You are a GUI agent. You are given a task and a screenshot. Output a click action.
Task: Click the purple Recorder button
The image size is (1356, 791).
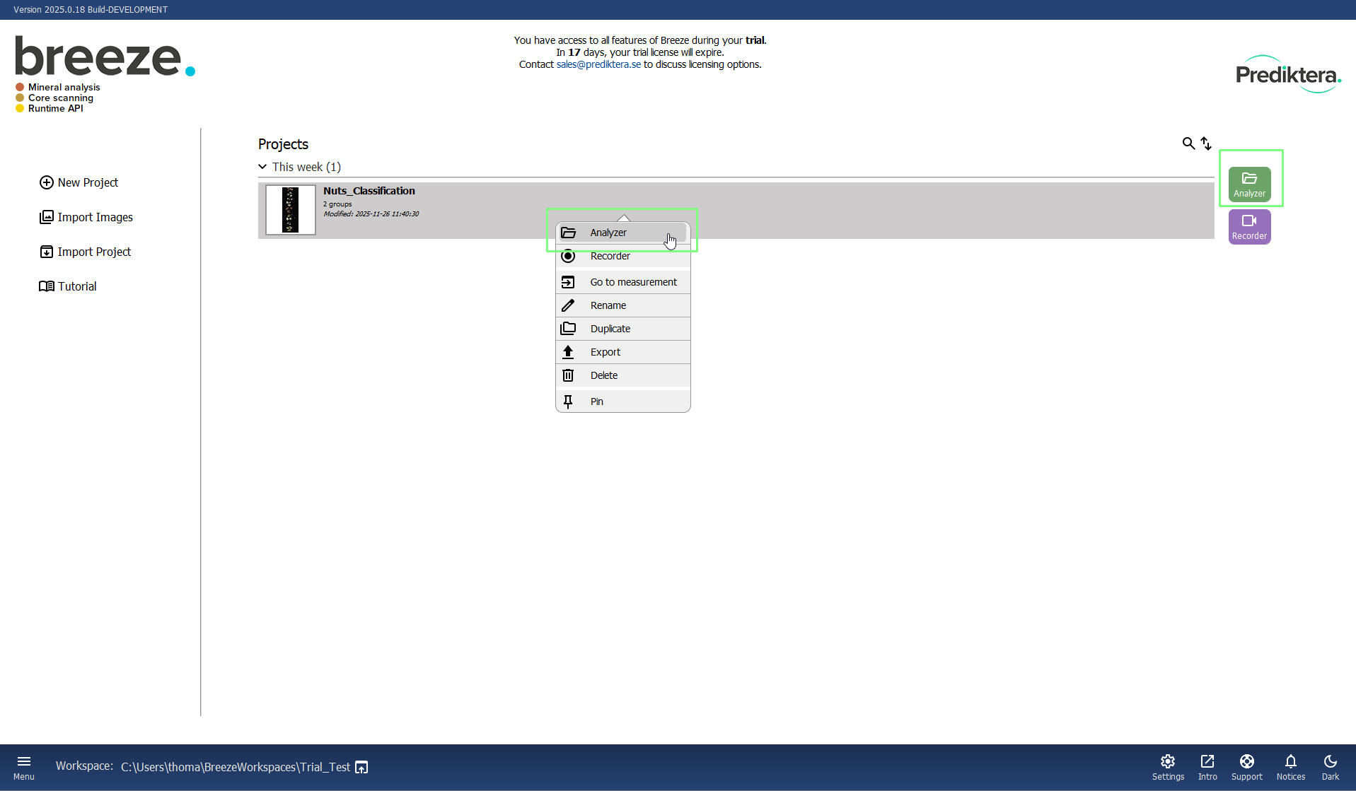[1249, 227]
